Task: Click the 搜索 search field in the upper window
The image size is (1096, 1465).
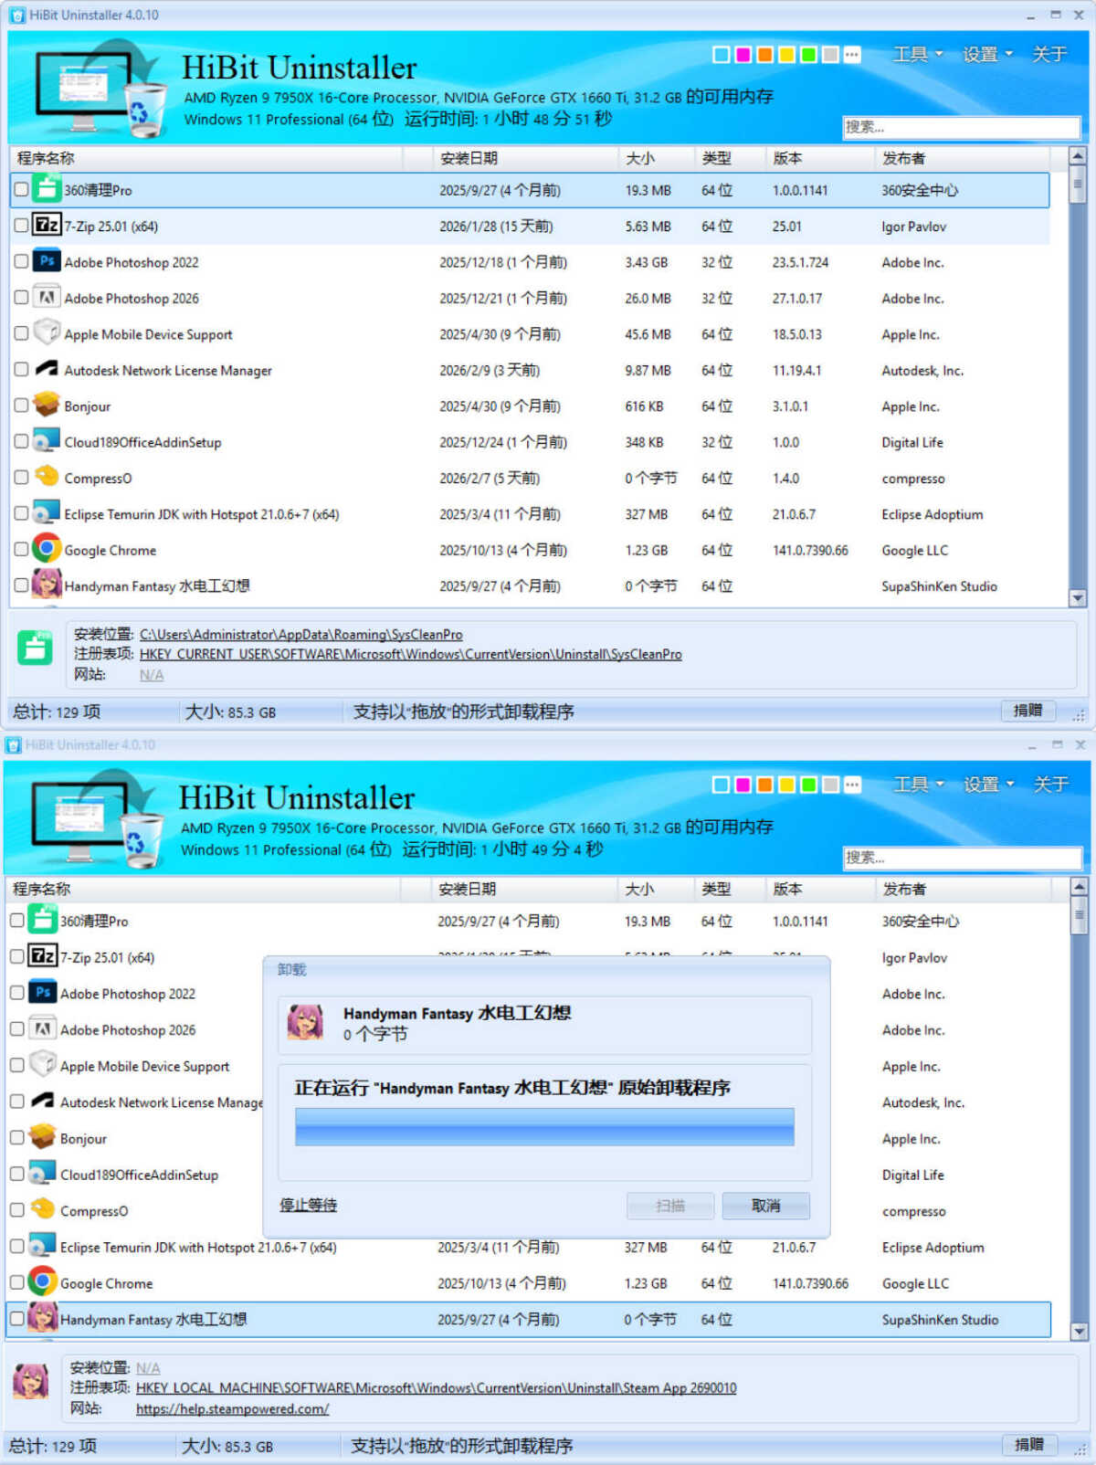Action: 960,127
